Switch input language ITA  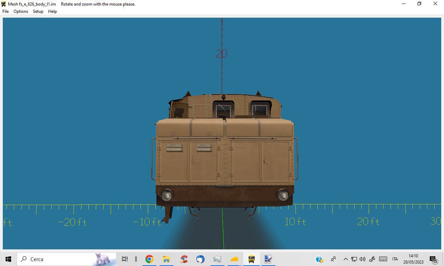click(395, 259)
